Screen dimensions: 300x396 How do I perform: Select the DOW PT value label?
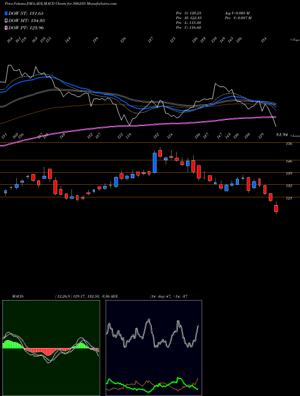pos(26,28)
